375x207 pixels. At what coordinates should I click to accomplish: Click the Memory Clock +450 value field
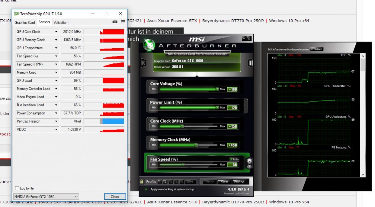pyautogui.click(x=232, y=145)
